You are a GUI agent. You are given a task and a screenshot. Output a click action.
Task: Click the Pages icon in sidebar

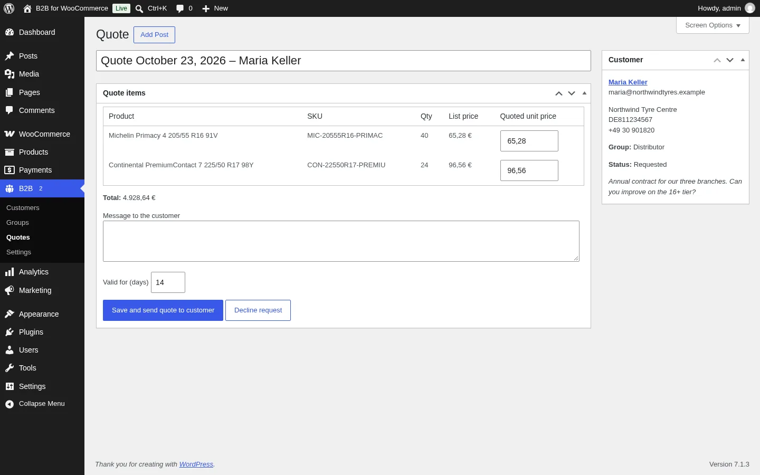[x=9, y=92]
